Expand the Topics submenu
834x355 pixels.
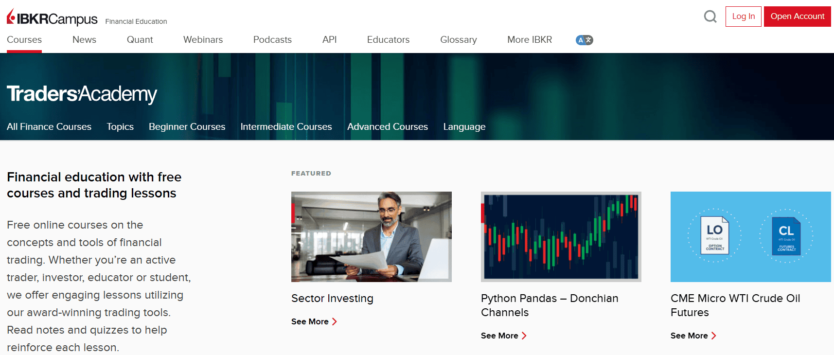click(120, 127)
